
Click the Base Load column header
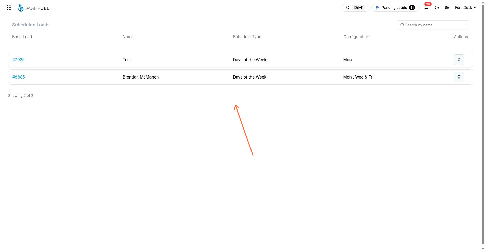(22, 37)
